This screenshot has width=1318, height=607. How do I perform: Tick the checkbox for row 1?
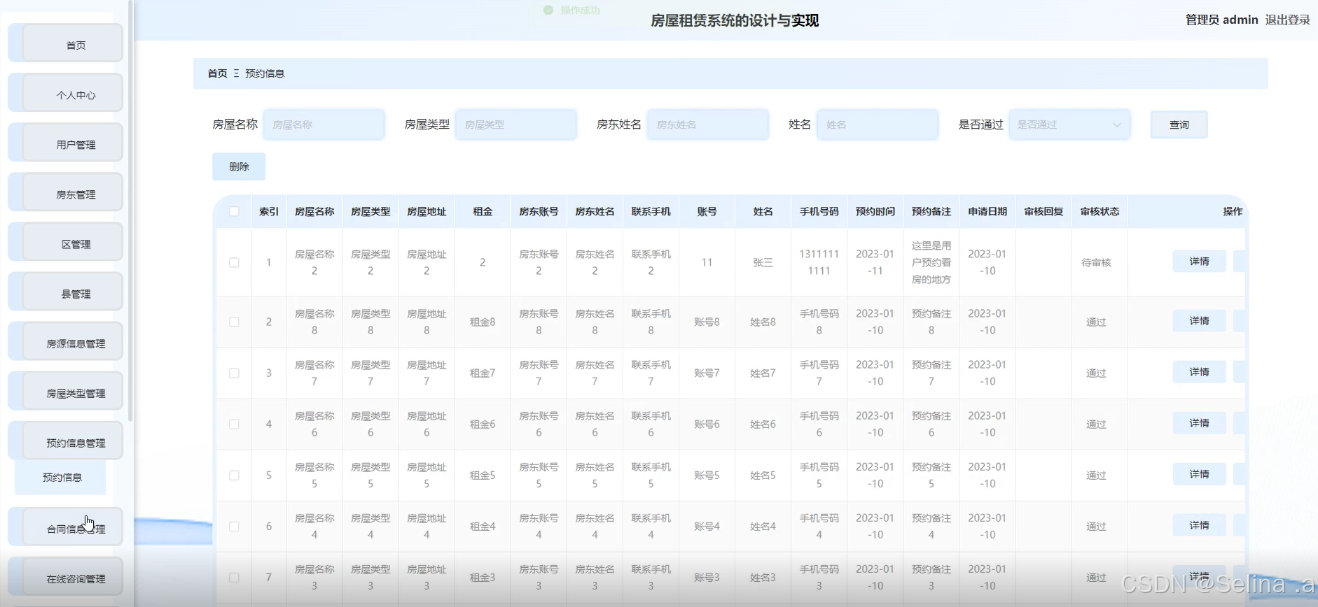pyautogui.click(x=234, y=262)
